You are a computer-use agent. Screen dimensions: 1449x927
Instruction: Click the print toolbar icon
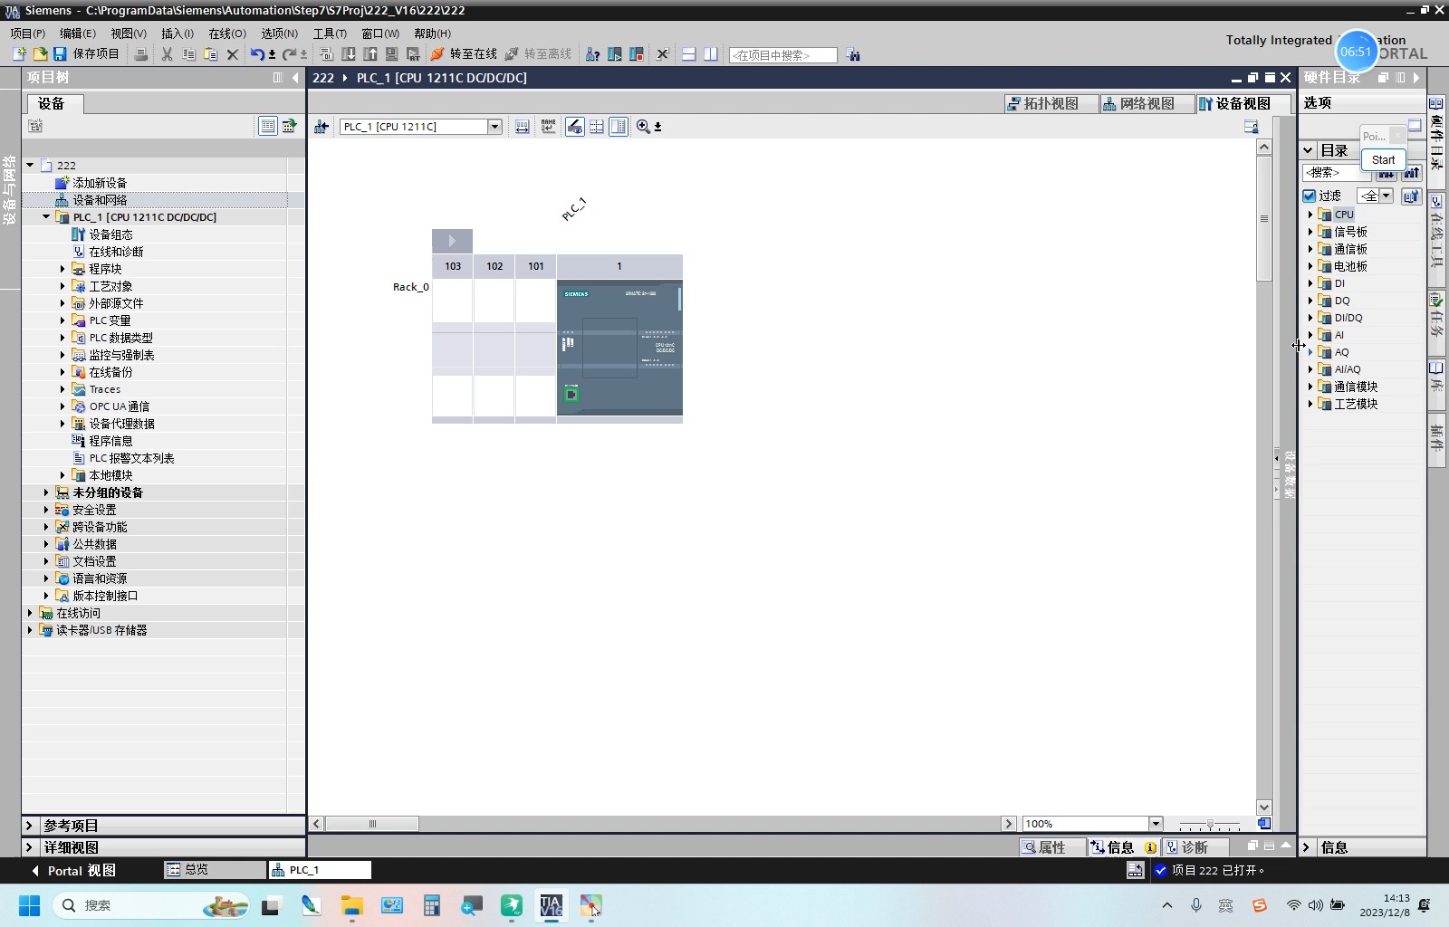click(141, 54)
